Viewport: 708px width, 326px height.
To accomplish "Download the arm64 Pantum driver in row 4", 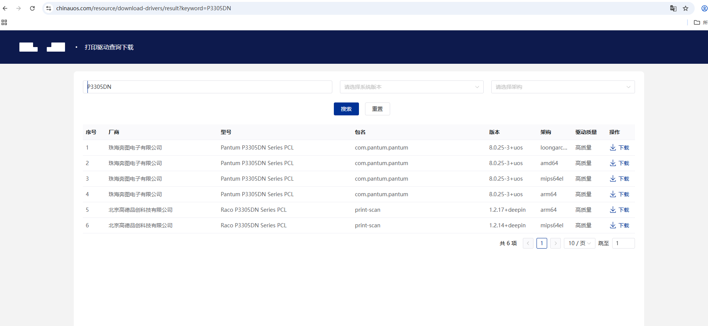I will pos(619,194).
